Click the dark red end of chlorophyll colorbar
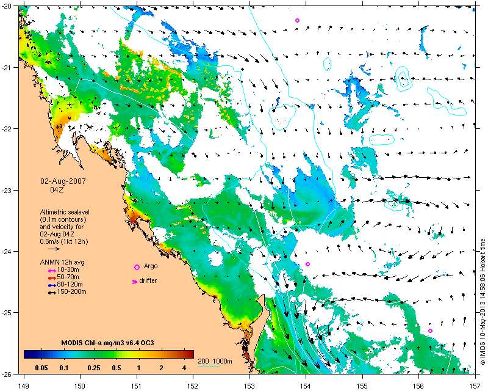This screenshot has height=391, width=488. click(x=189, y=354)
